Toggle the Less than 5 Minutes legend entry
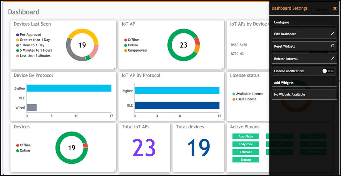The height and width of the screenshot is (176, 341). point(33,55)
